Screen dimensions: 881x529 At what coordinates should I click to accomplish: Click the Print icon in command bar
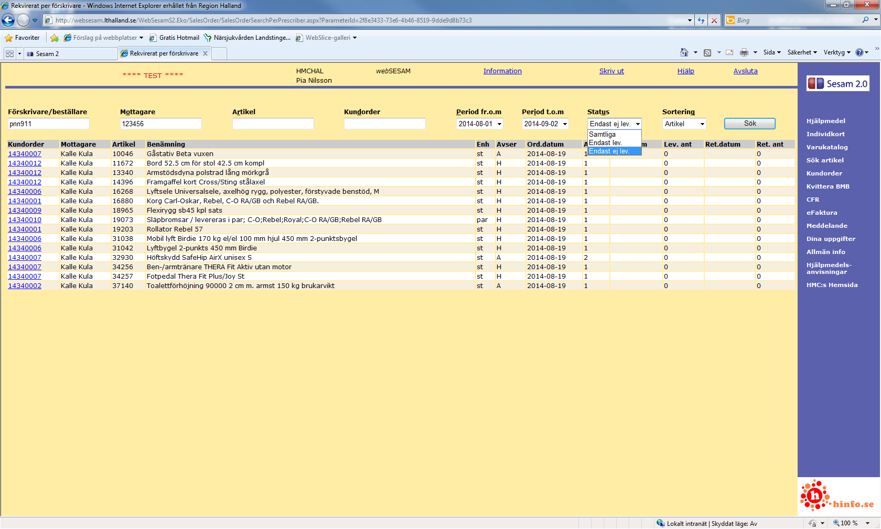(x=744, y=52)
